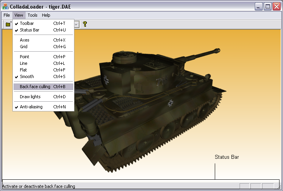Toggle Toolbar visibility in View menu
The width and height of the screenshot is (283, 191).
pyautogui.click(x=43, y=23)
